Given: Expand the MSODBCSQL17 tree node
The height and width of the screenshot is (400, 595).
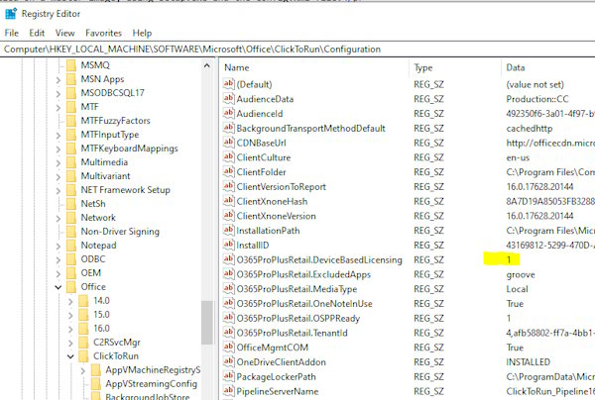Looking at the screenshot, I should pos(59,93).
